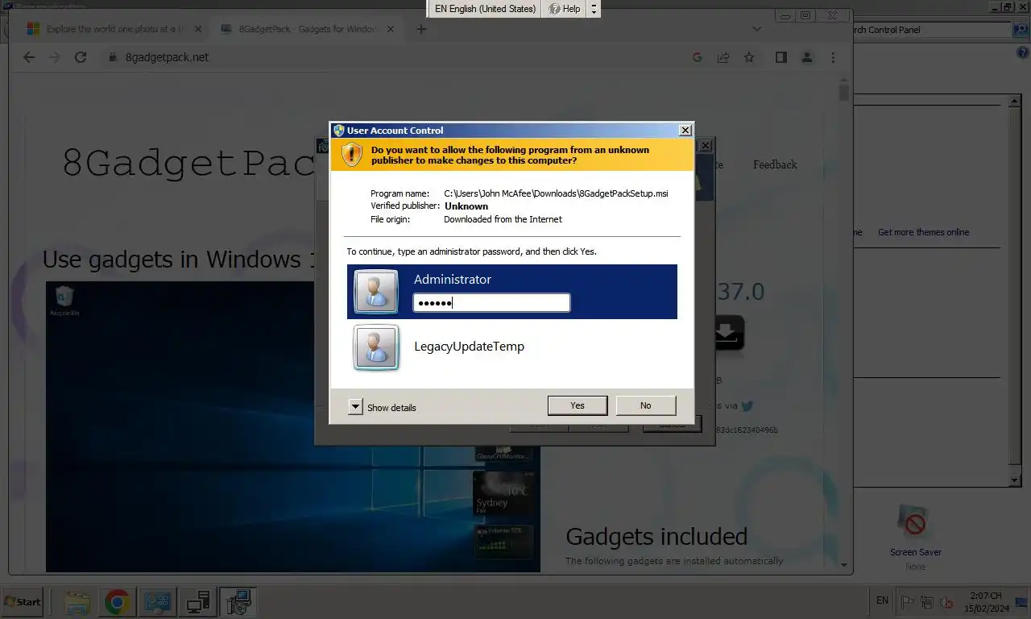This screenshot has width=1031, height=619.
Task: Open the Chrome profile menu
Action: (807, 57)
